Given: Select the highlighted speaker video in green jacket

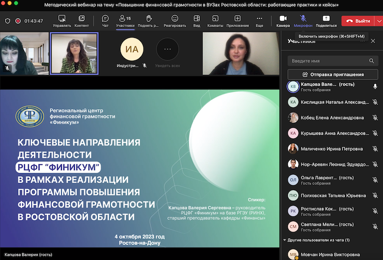Looking at the screenshot, I should click(74, 54).
